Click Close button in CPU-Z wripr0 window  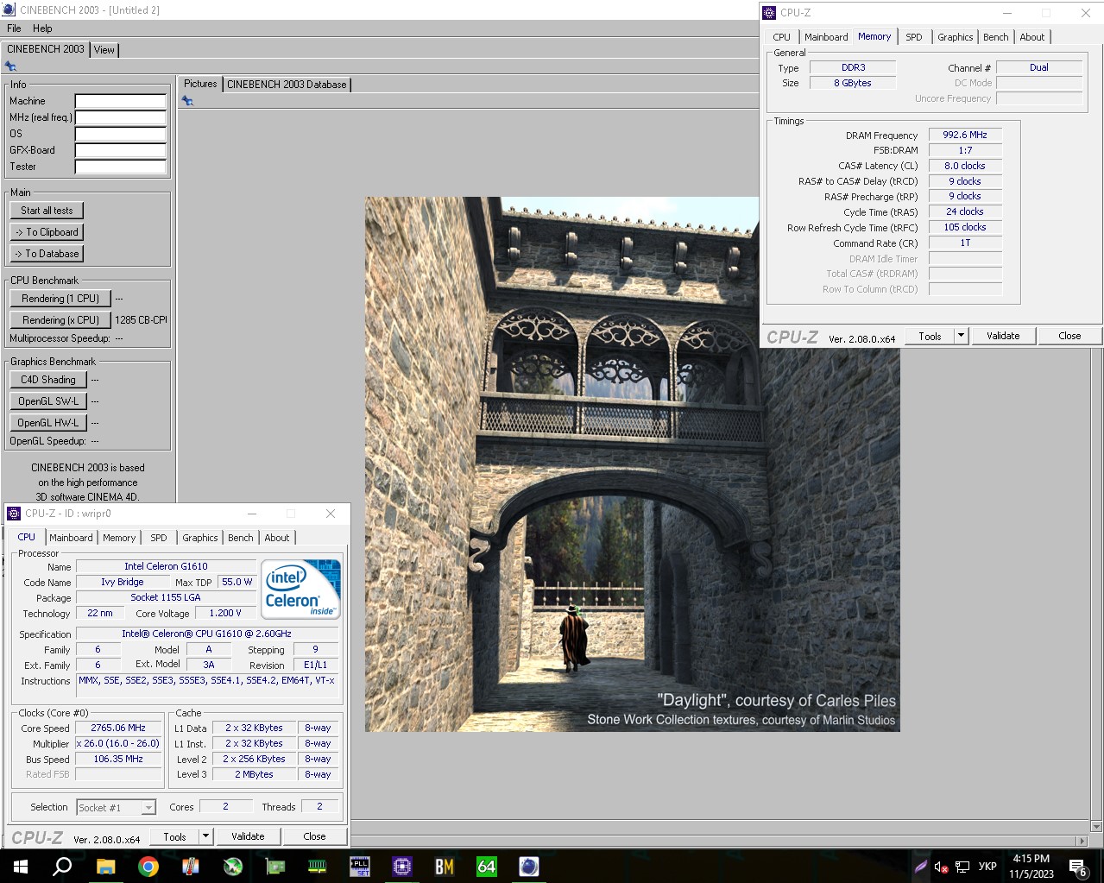tap(314, 836)
